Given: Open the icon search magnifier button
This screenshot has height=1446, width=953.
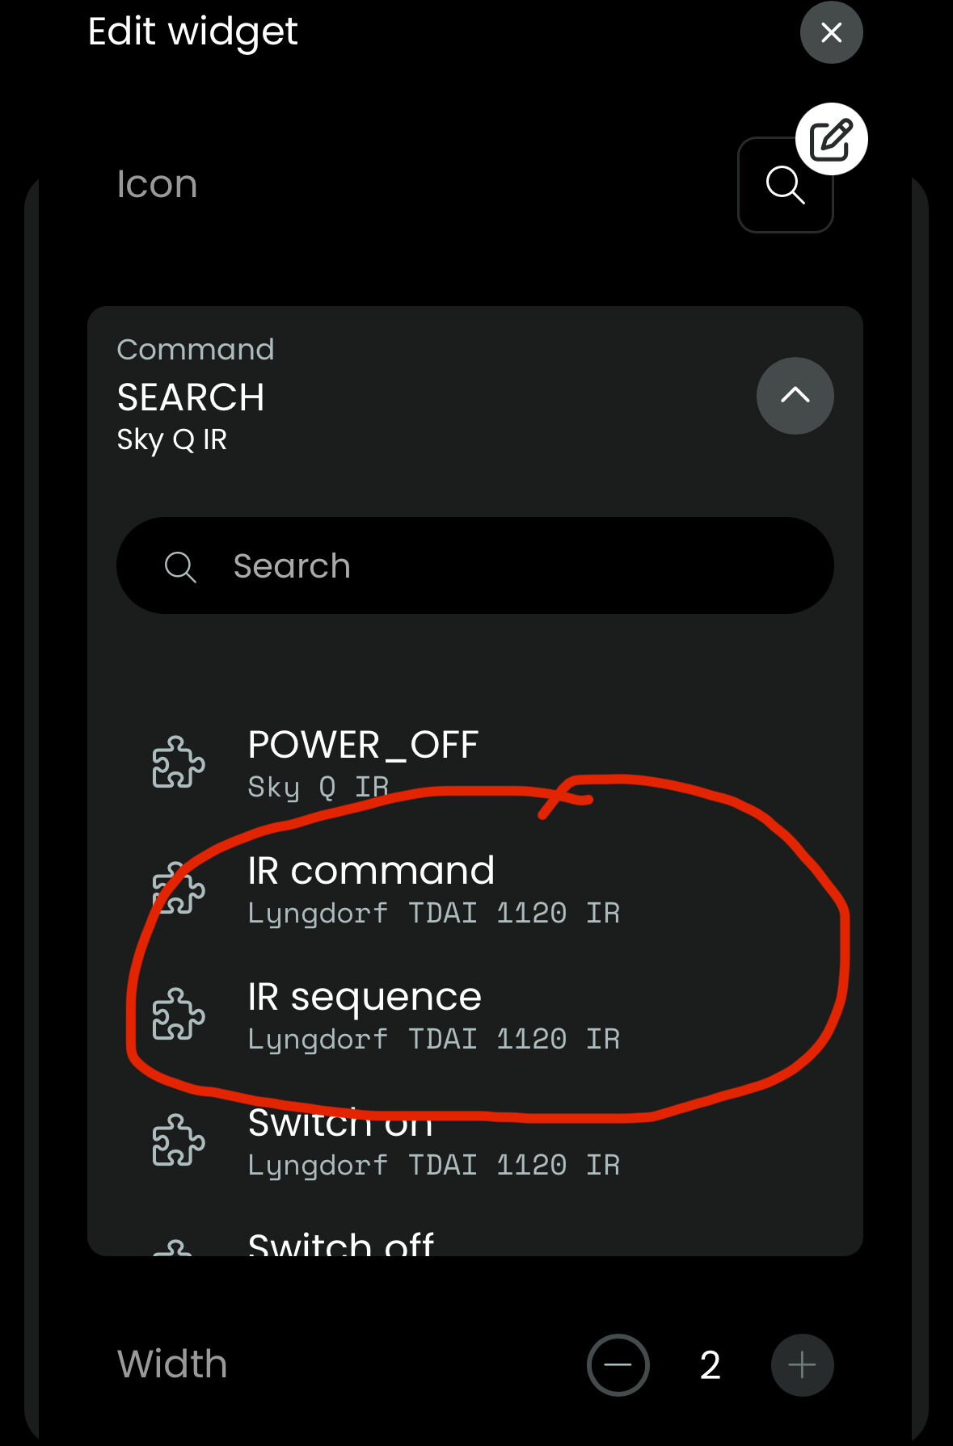Looking at the screenshot, I should [x=785, y=185].
